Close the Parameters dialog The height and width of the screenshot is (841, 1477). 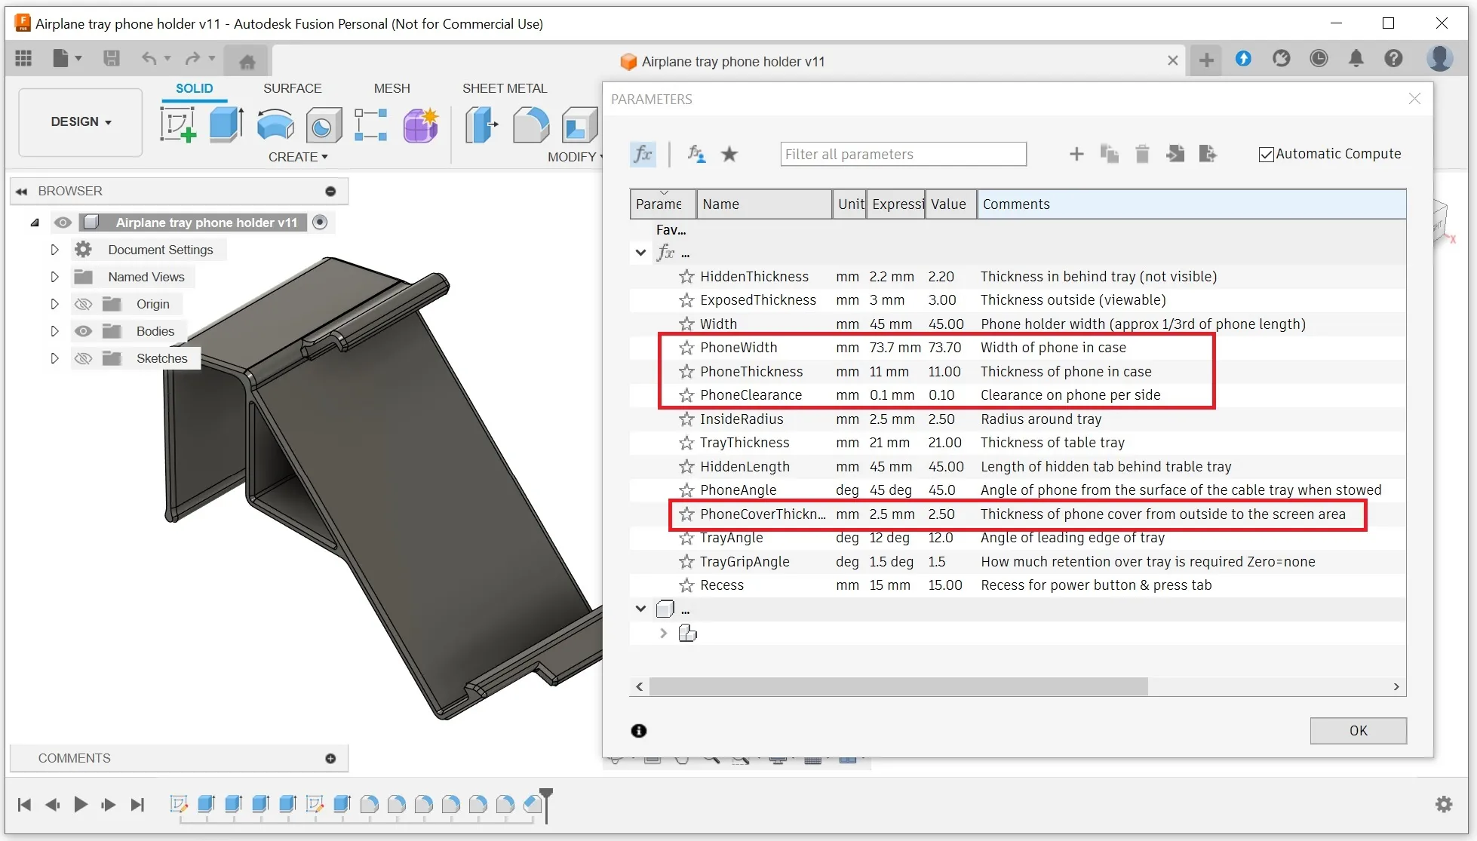pyautogui.click(x=1414, y=99)
